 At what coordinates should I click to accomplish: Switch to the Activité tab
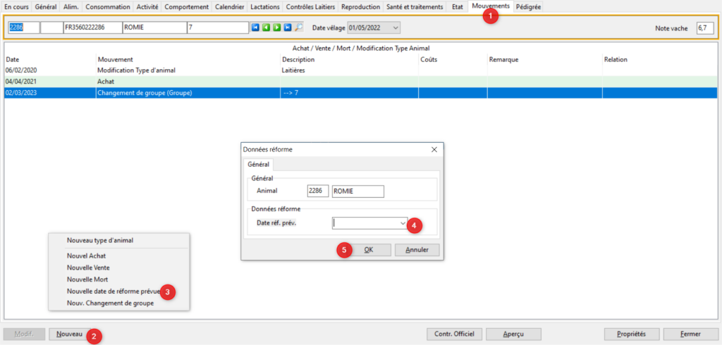point(147,7)
